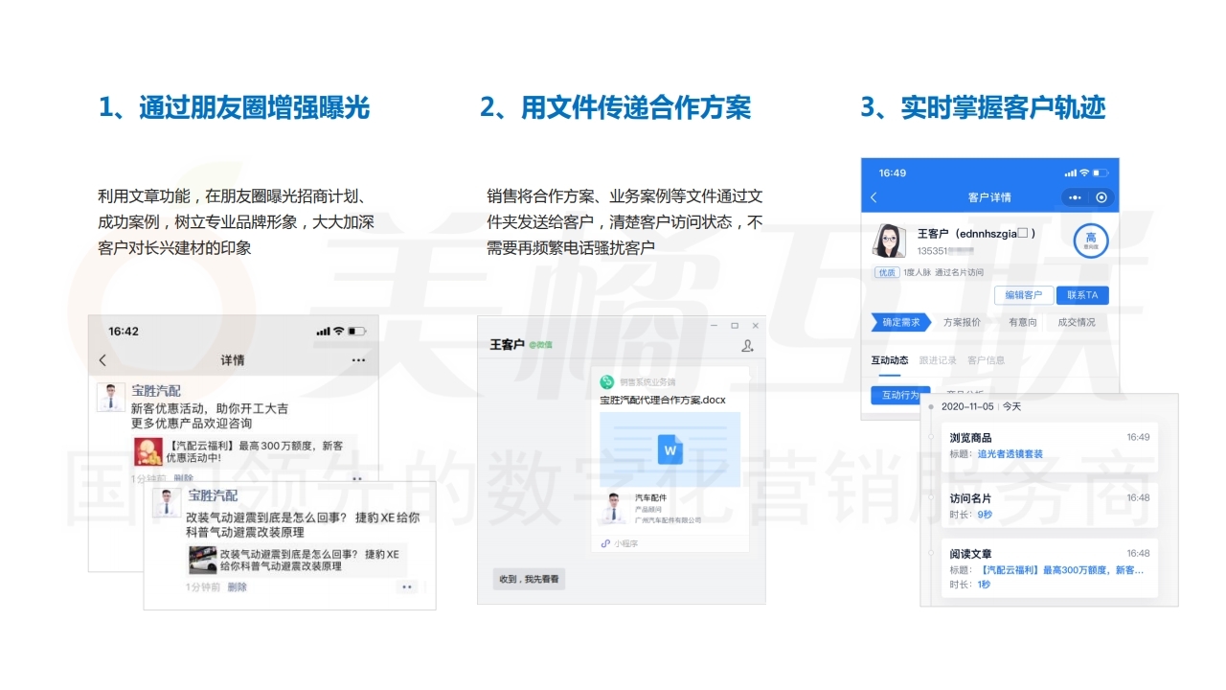The image size is (1226, 690).
Task: Click the 汽车配件 consultant avatar in card
Action: [x=613, y=508]
